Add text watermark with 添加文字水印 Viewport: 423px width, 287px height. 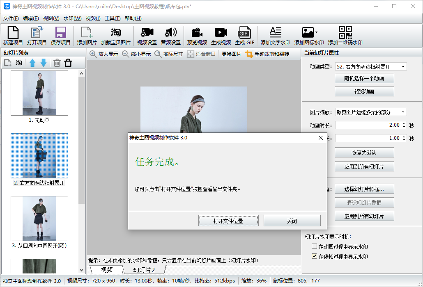275,35
